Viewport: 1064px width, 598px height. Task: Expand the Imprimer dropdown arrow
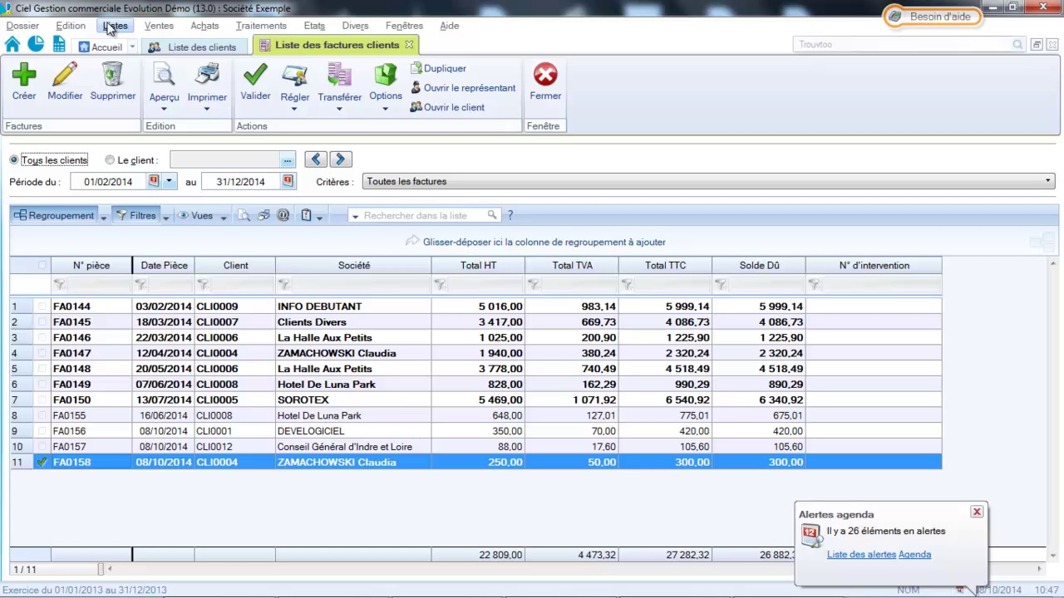[207, 109]
